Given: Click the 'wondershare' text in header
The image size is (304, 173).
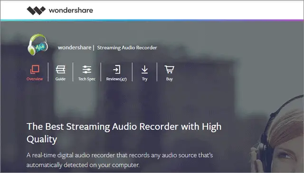Looking at the screenshot, I should click(x=71, y=10).
